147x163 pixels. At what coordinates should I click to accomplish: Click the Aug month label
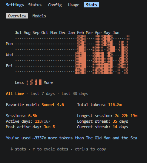(x=27, y=33)
